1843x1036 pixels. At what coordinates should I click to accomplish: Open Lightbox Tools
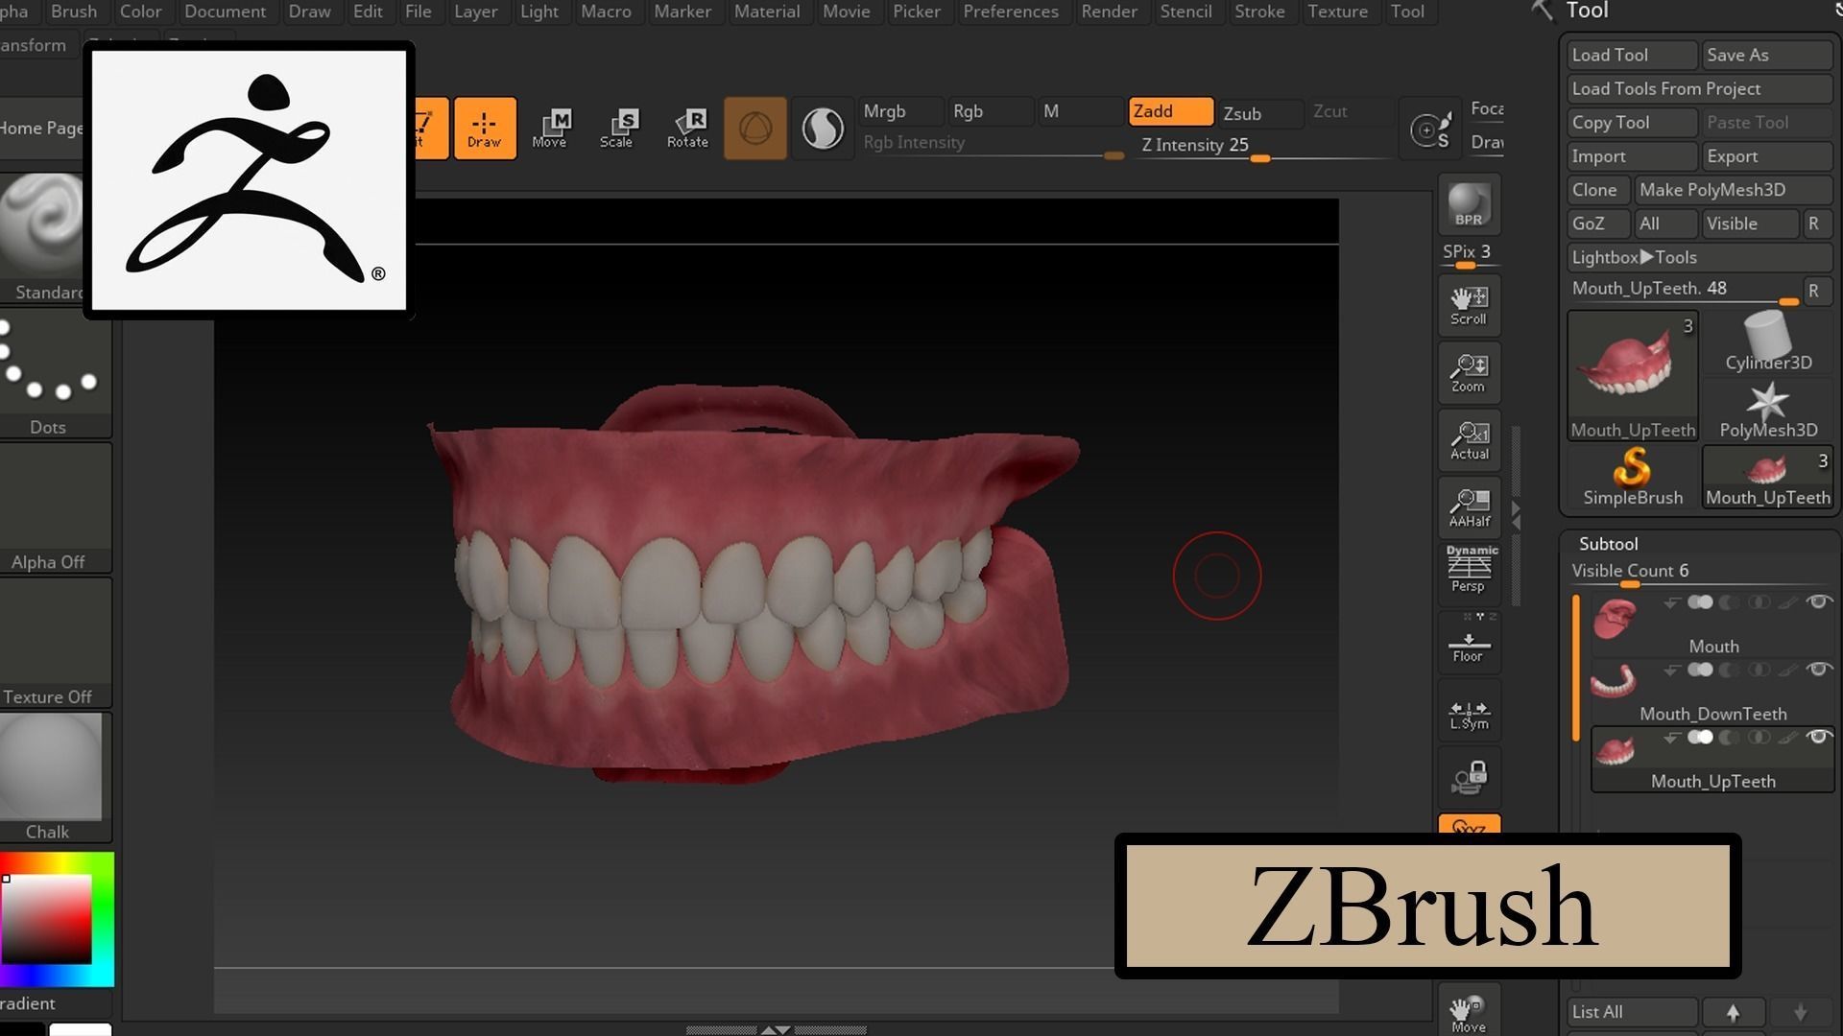(1701, 257)
